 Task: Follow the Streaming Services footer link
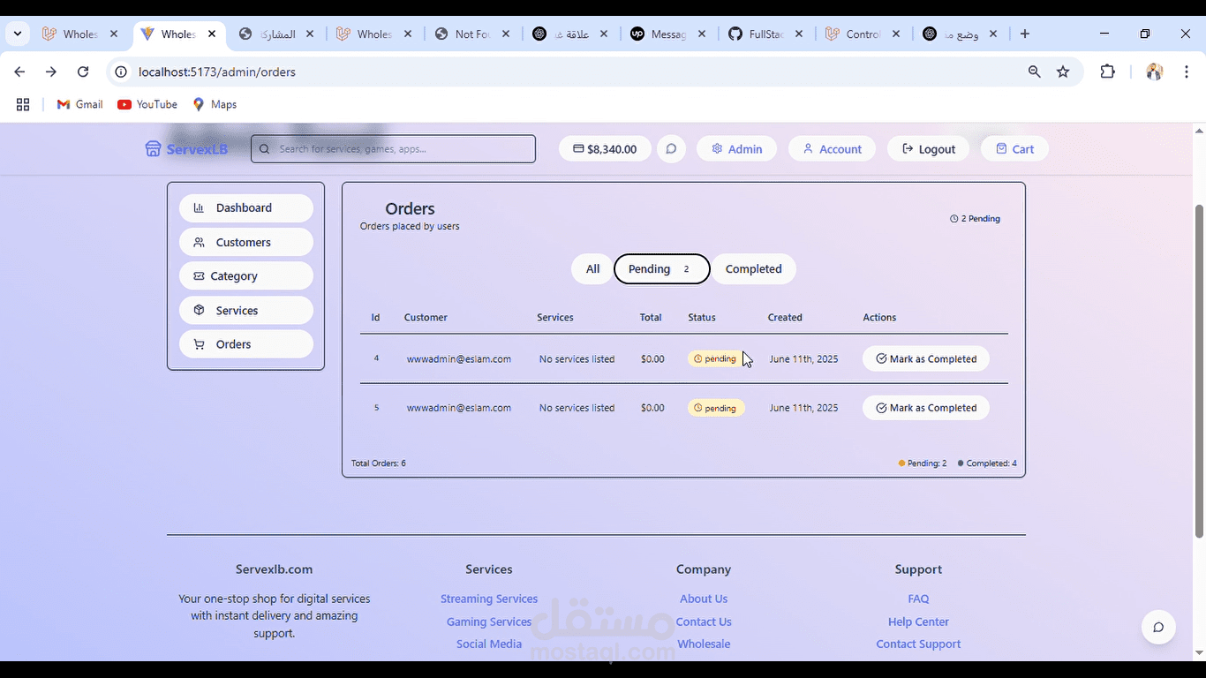(x=489, y=599)
